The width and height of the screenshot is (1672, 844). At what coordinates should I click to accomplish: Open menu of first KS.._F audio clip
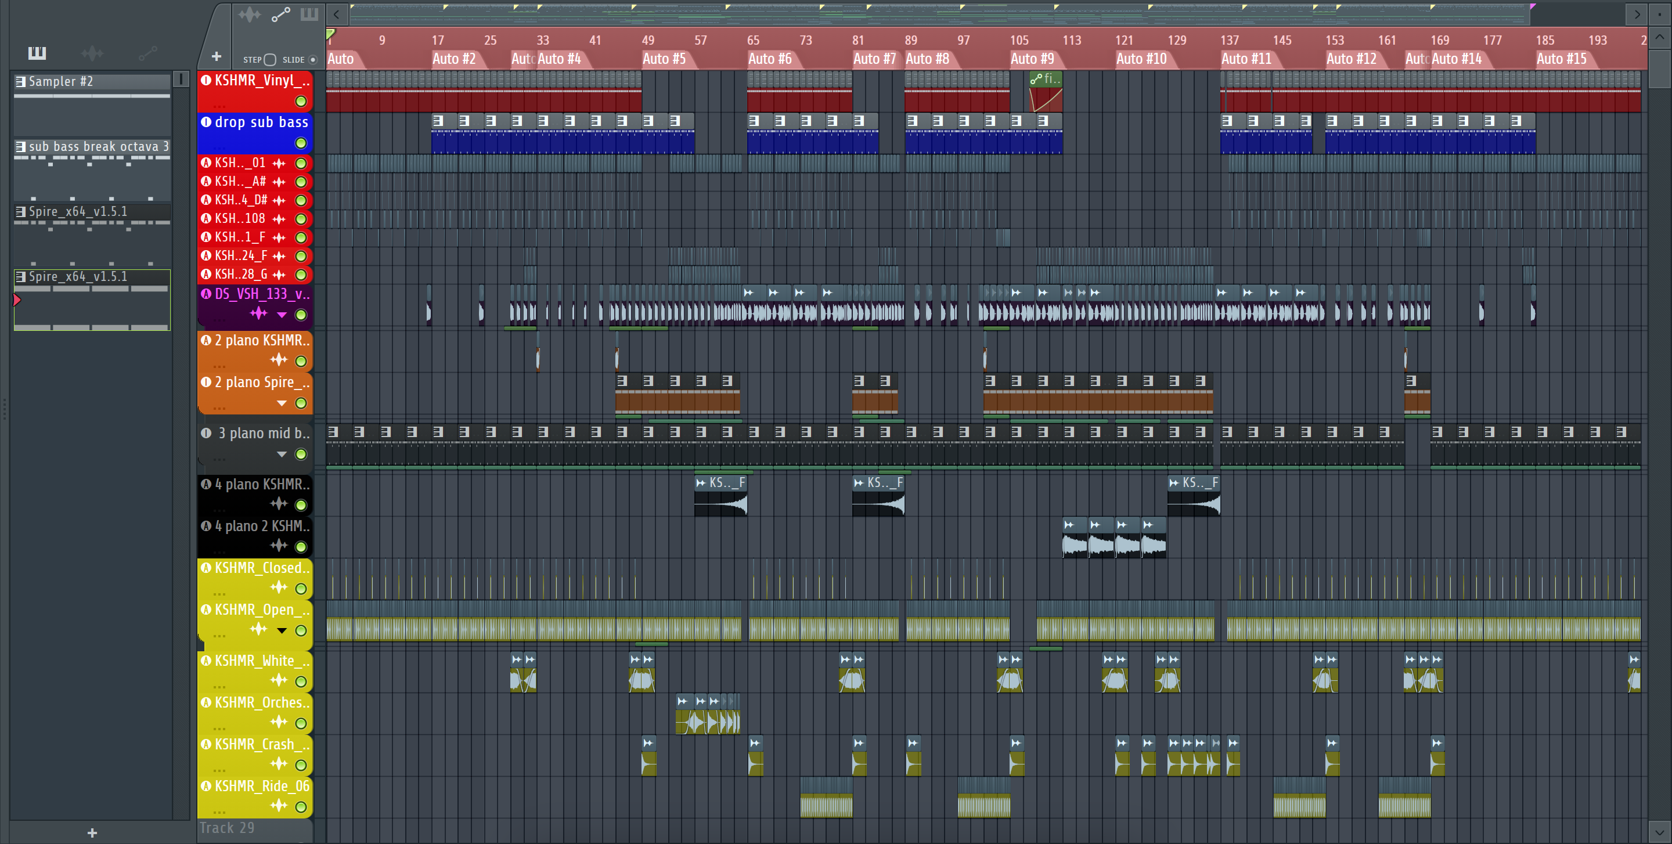tap(701, 482)
